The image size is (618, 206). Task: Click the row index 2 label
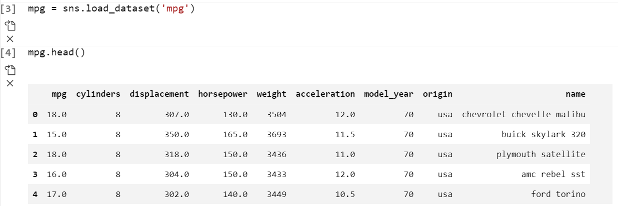35,154
